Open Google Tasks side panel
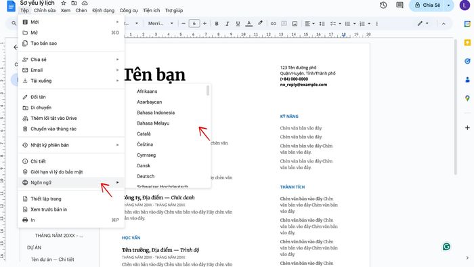The width and height of the screenshot is (474, 267). point(467,61)
